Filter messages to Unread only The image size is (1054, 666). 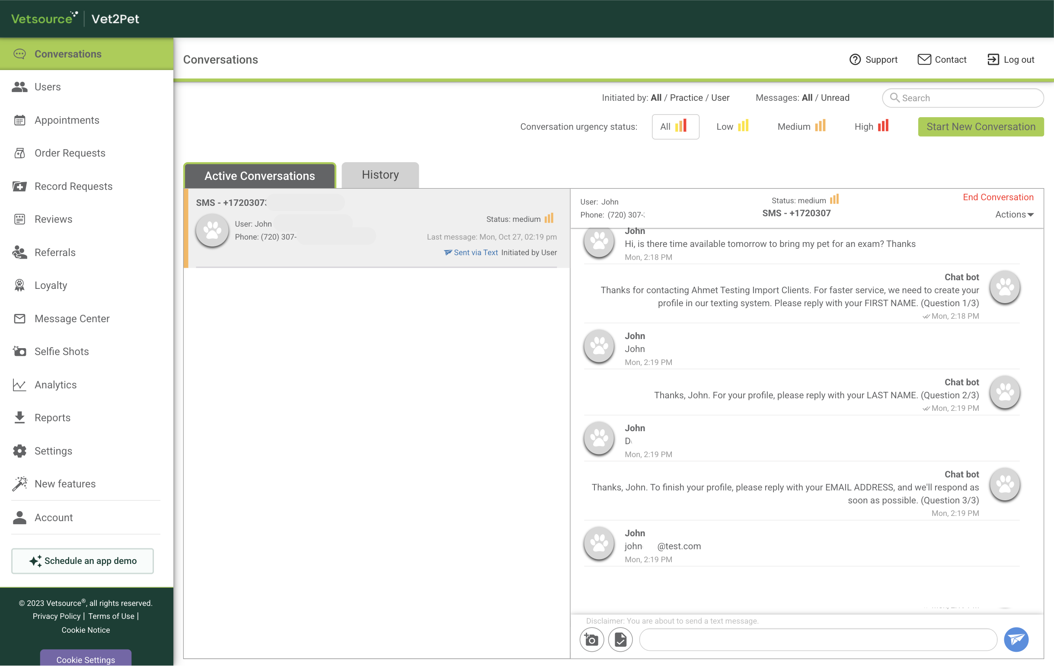point(835,98)
